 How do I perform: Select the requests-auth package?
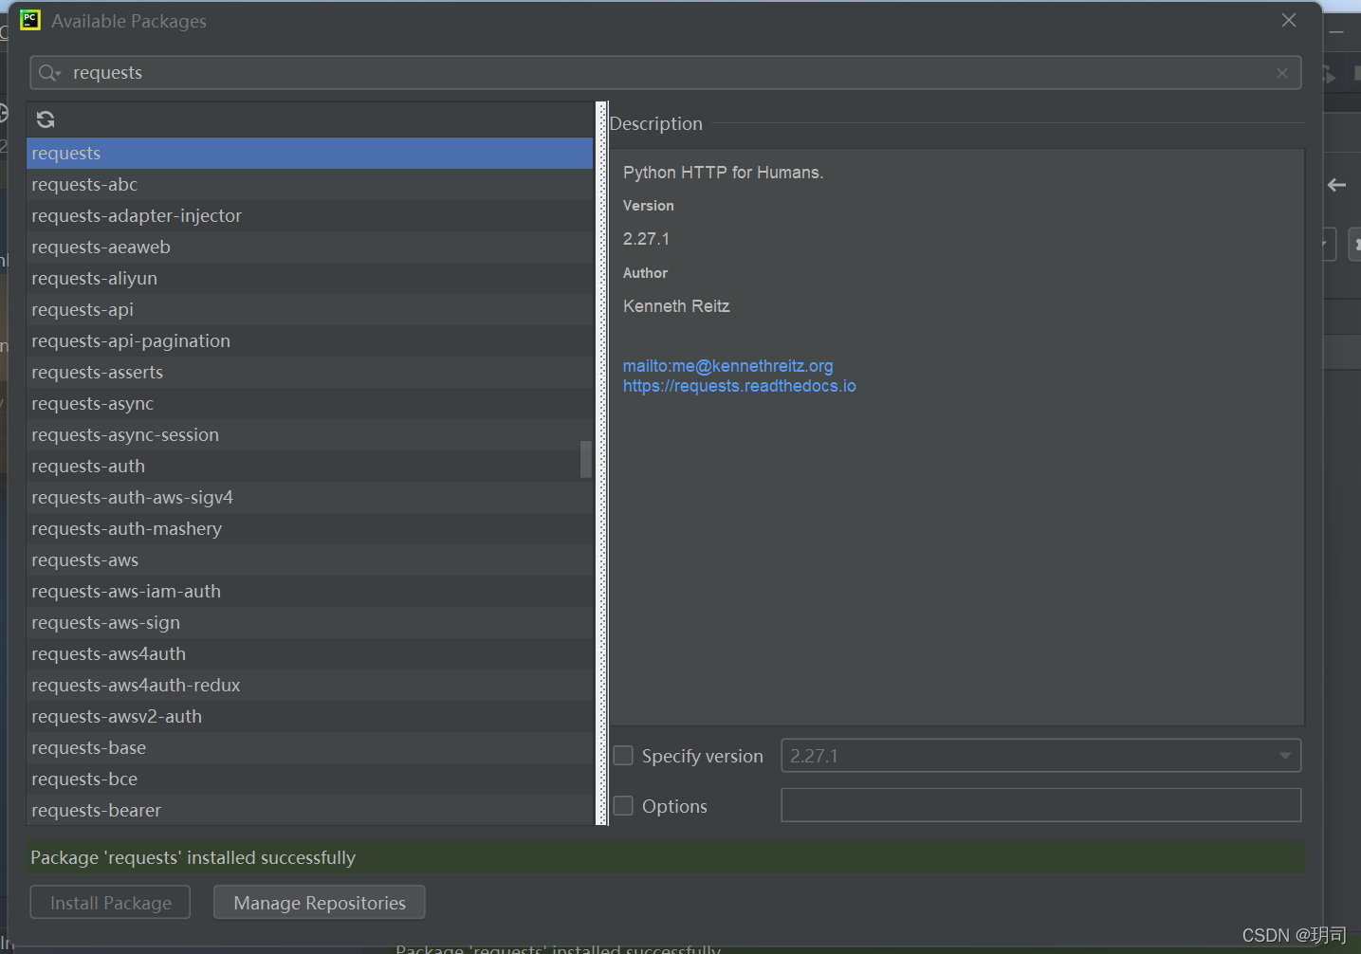click(309, 467)
